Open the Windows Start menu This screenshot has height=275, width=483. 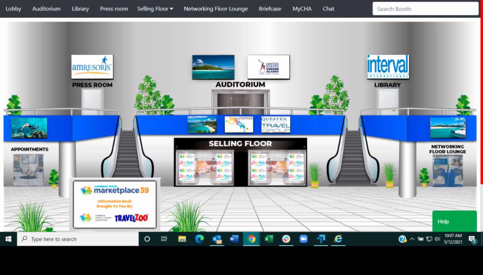8,239
